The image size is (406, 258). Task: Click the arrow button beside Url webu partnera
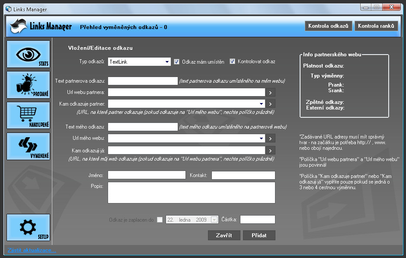(x=270, y=93)
